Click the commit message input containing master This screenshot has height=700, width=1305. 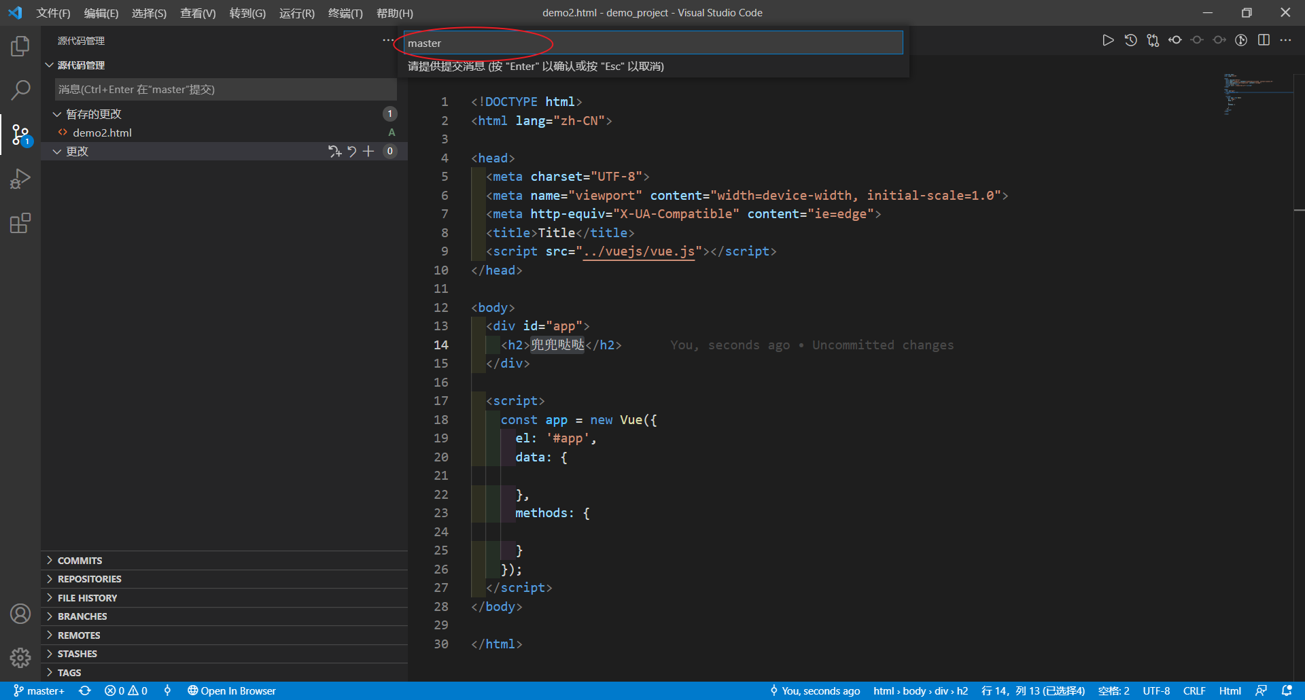[653, 43]
